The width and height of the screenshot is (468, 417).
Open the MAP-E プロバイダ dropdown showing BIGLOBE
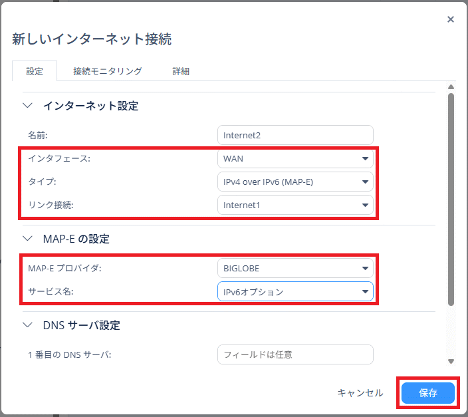[x=294, y=268]
